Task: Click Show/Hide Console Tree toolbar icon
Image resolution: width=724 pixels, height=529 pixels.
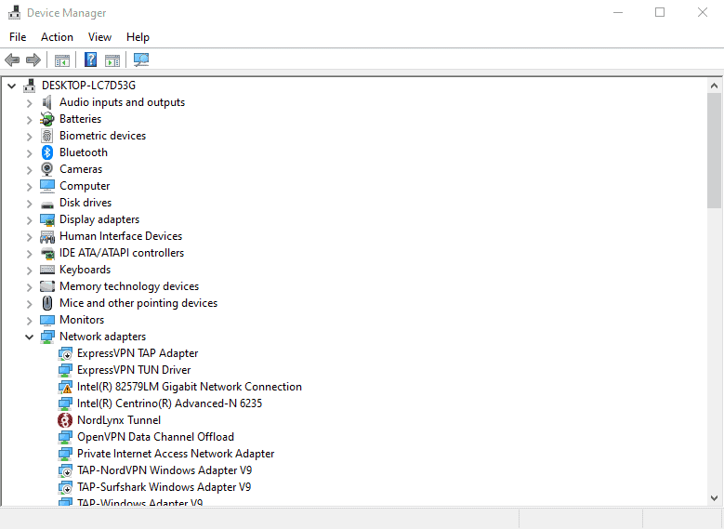Action: coord(62,60)
